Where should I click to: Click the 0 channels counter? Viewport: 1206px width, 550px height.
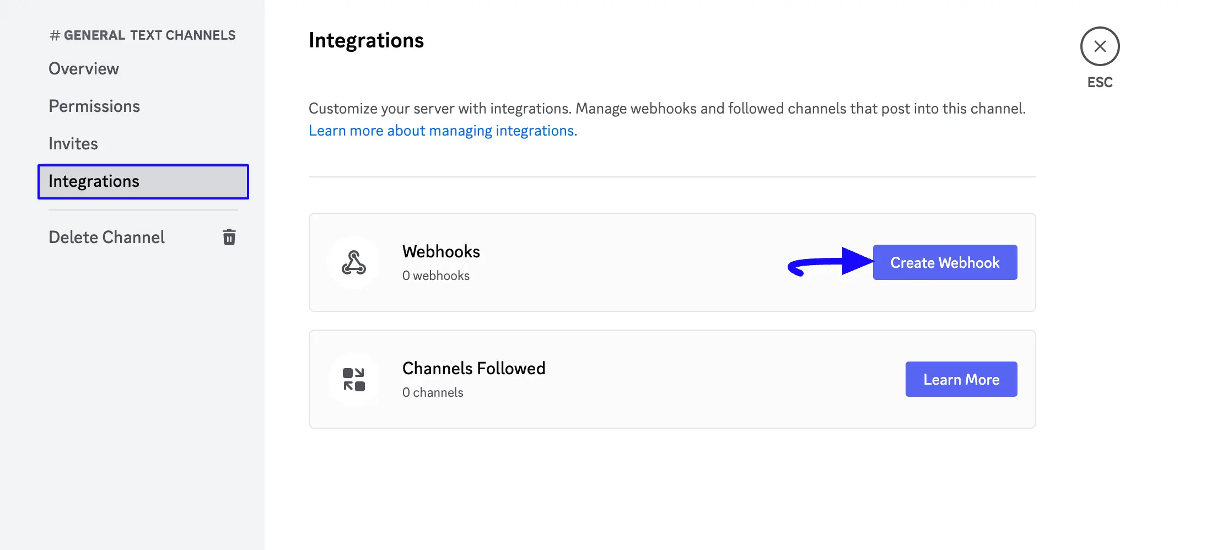coord(432,392)
